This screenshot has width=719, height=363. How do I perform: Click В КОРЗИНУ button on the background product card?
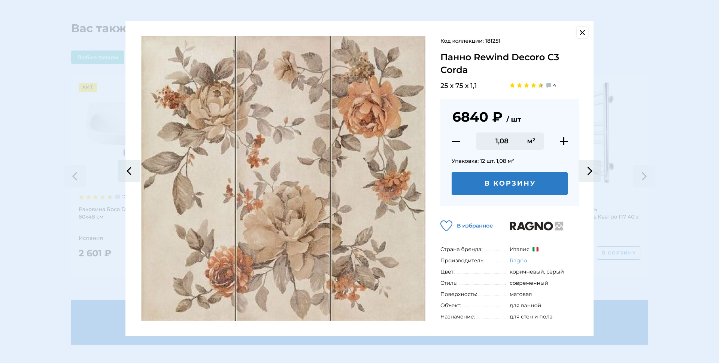coord(618,253)
